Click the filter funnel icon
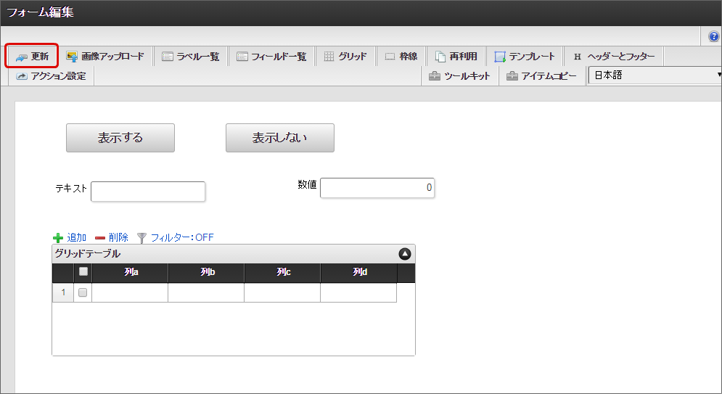This screenshot has height=394, width=722. click(141, 238)
